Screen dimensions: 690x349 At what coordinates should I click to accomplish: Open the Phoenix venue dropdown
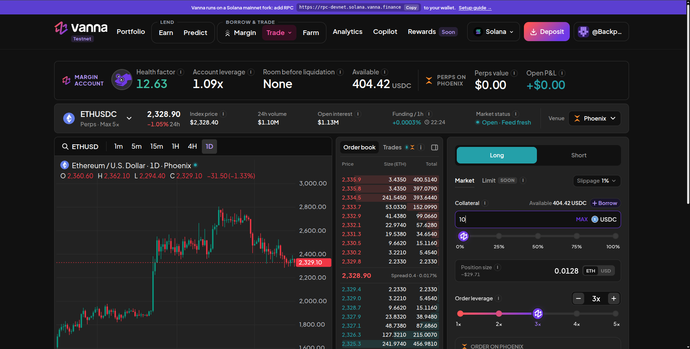[595, 118]
